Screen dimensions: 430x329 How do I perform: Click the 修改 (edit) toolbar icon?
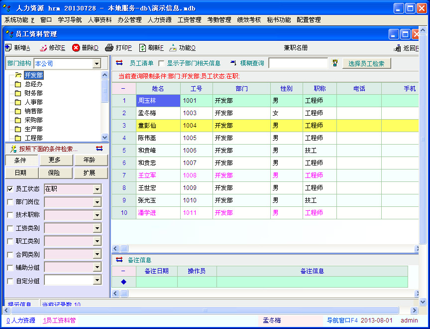(x=43, y=48)
